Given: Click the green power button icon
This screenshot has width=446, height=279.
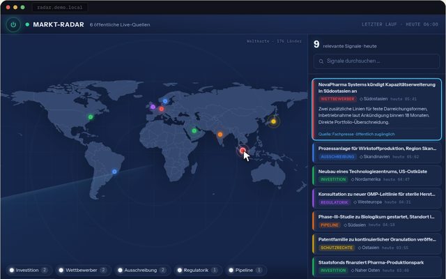Looking at the screenshot, I should point(13,25).
